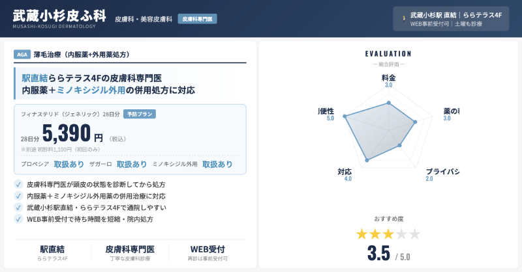Click the 5,390円 price display
Image resolution: width=522 pixels, height=272 pixels.
pyautogui.click(x=72, y=134)
